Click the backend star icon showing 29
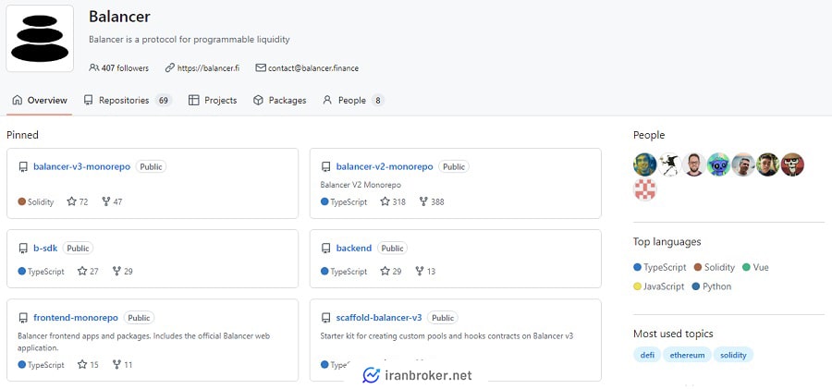Screen dimensions: 832x389 (385, 271)
